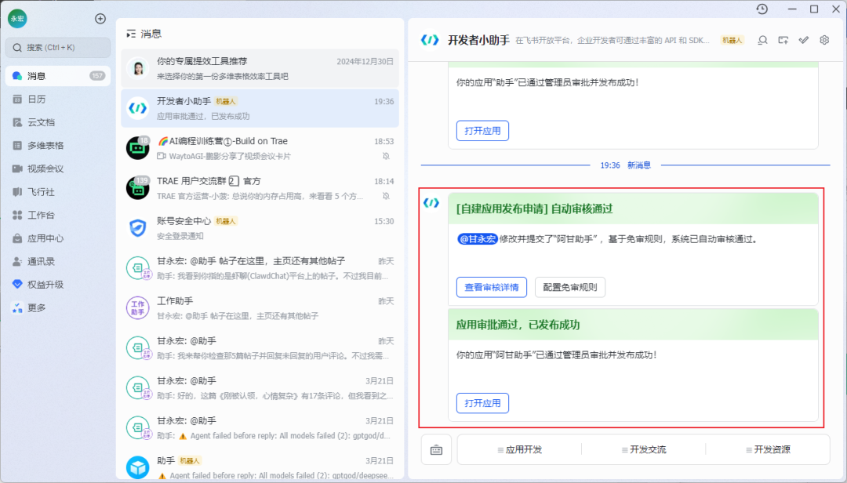847x483 pixels.
Task: Click the search box (Ctrl+K)
Action: 57,48
